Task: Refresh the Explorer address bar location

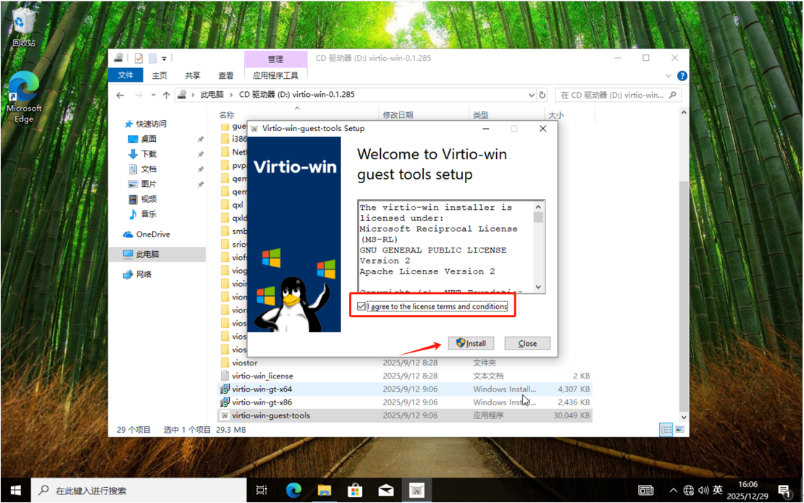Action: [x=542, y=95]
